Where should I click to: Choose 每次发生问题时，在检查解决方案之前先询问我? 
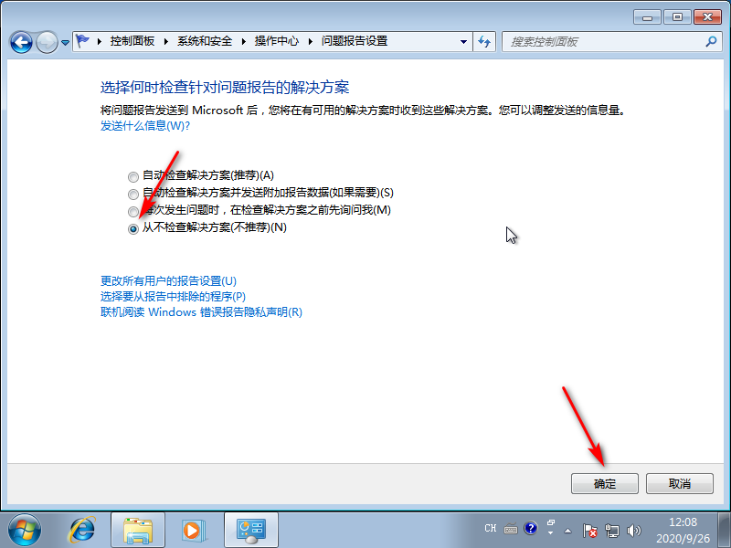click(x=133, y=211)
